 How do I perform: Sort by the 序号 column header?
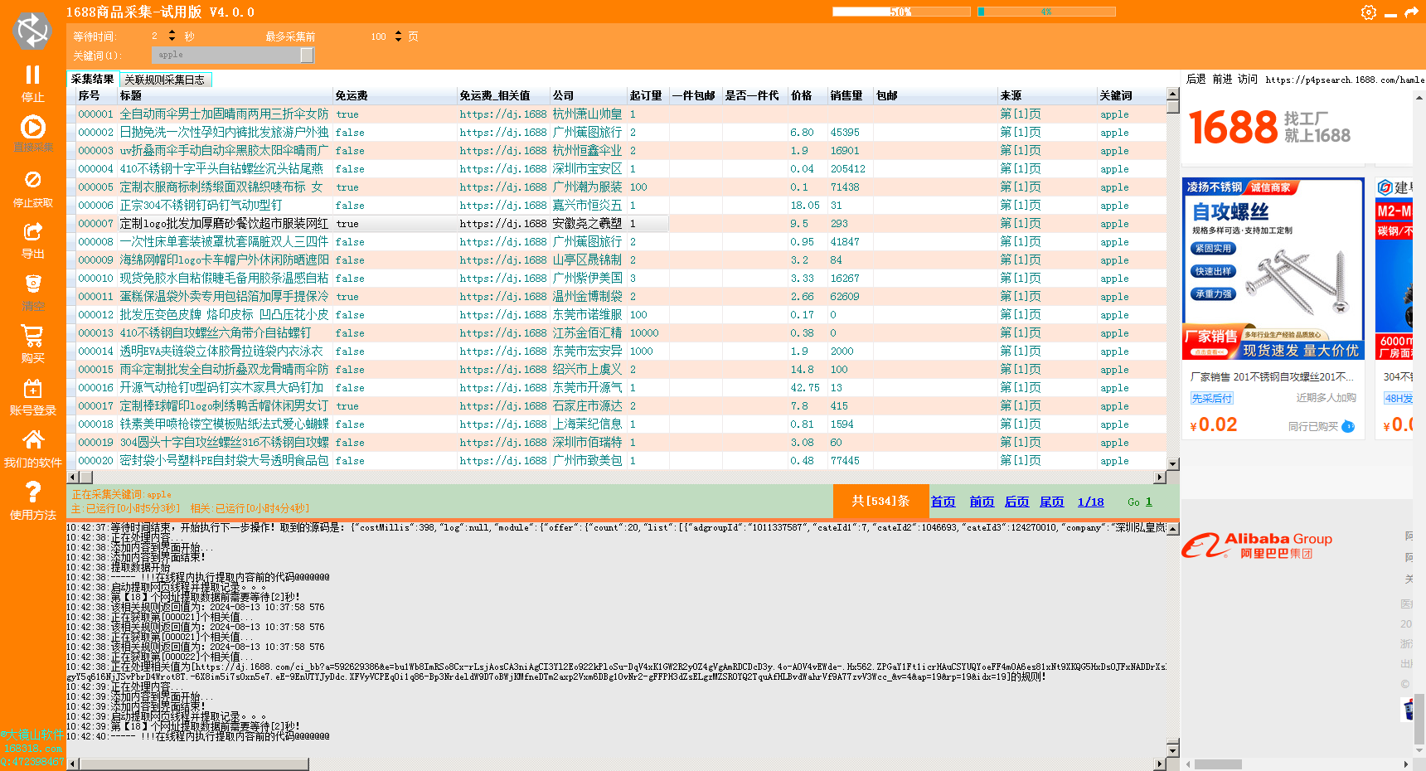coord(96,96)
